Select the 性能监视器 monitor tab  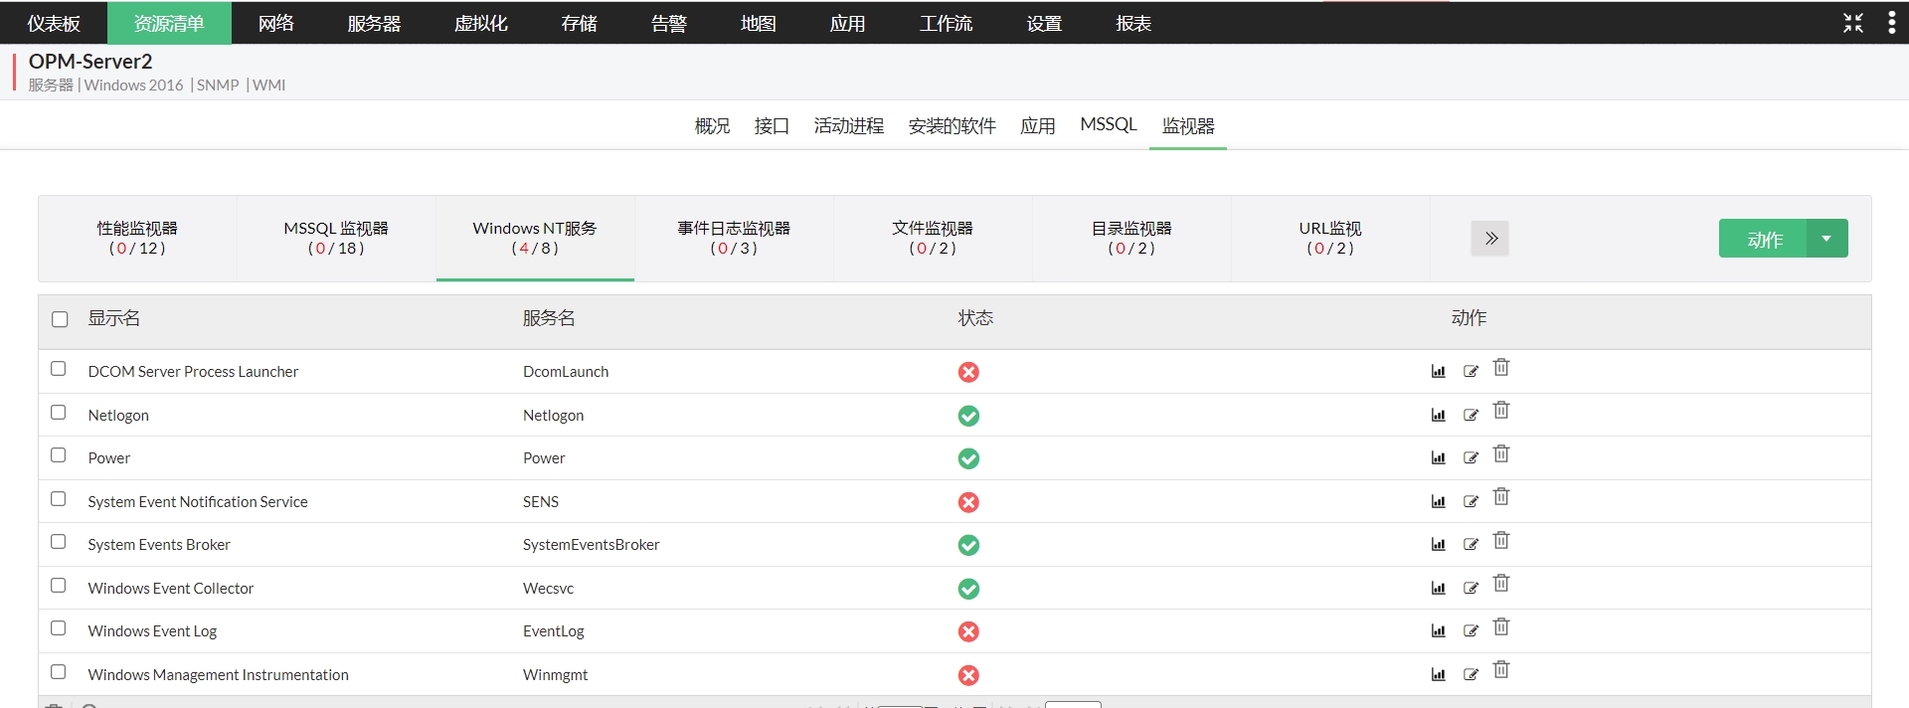click(x=137, y=239)
